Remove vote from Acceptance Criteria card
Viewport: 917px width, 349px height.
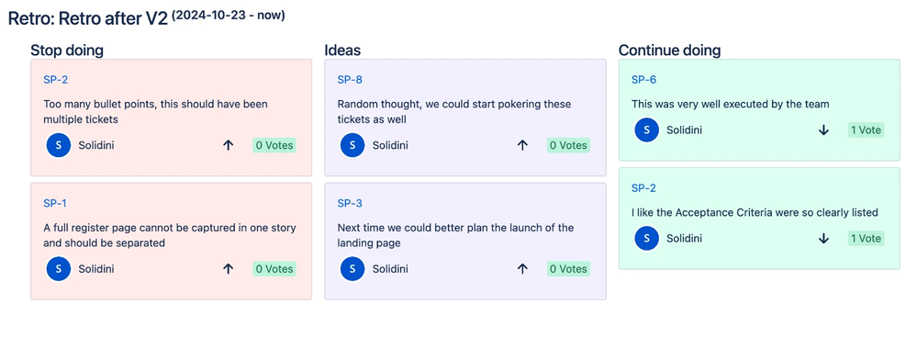[823, 238]
